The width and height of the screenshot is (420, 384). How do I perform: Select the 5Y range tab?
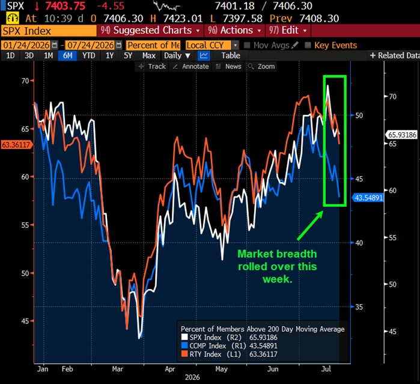tap(128, 55)
